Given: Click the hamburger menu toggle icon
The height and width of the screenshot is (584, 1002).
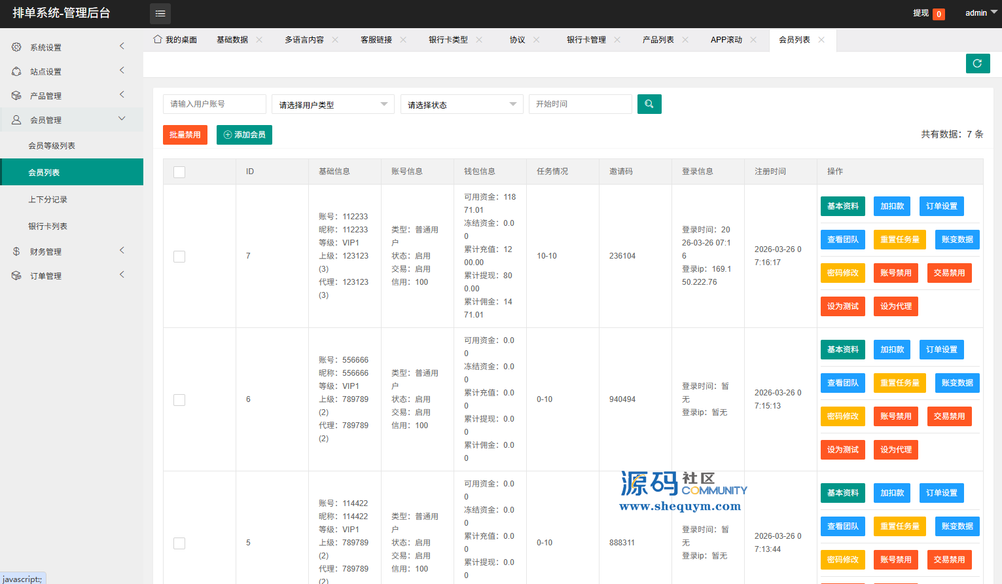Looking at the screenshot, I should click(160, 14).
